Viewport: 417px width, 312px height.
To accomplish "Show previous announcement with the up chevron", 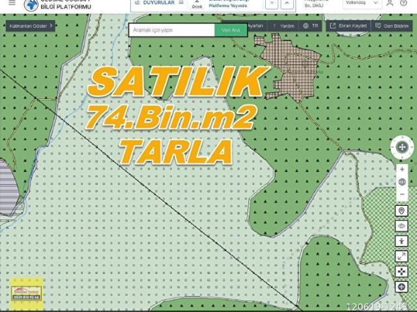I will [287, 3].
